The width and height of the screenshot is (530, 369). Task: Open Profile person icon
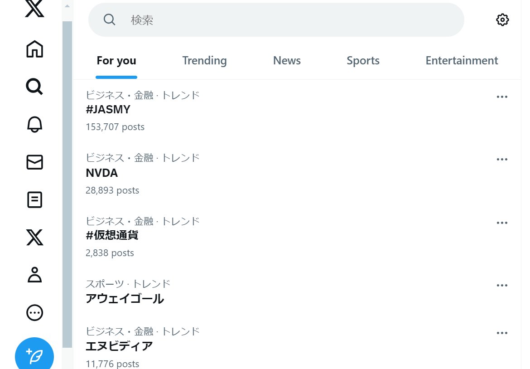34,275
